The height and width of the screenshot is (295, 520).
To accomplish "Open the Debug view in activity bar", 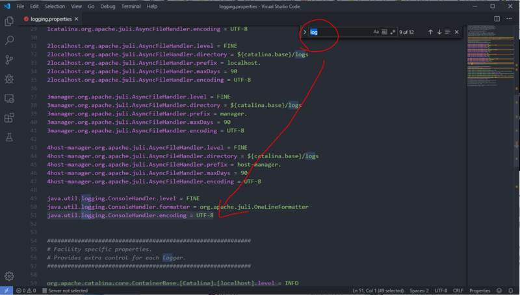I will point(9,78).
